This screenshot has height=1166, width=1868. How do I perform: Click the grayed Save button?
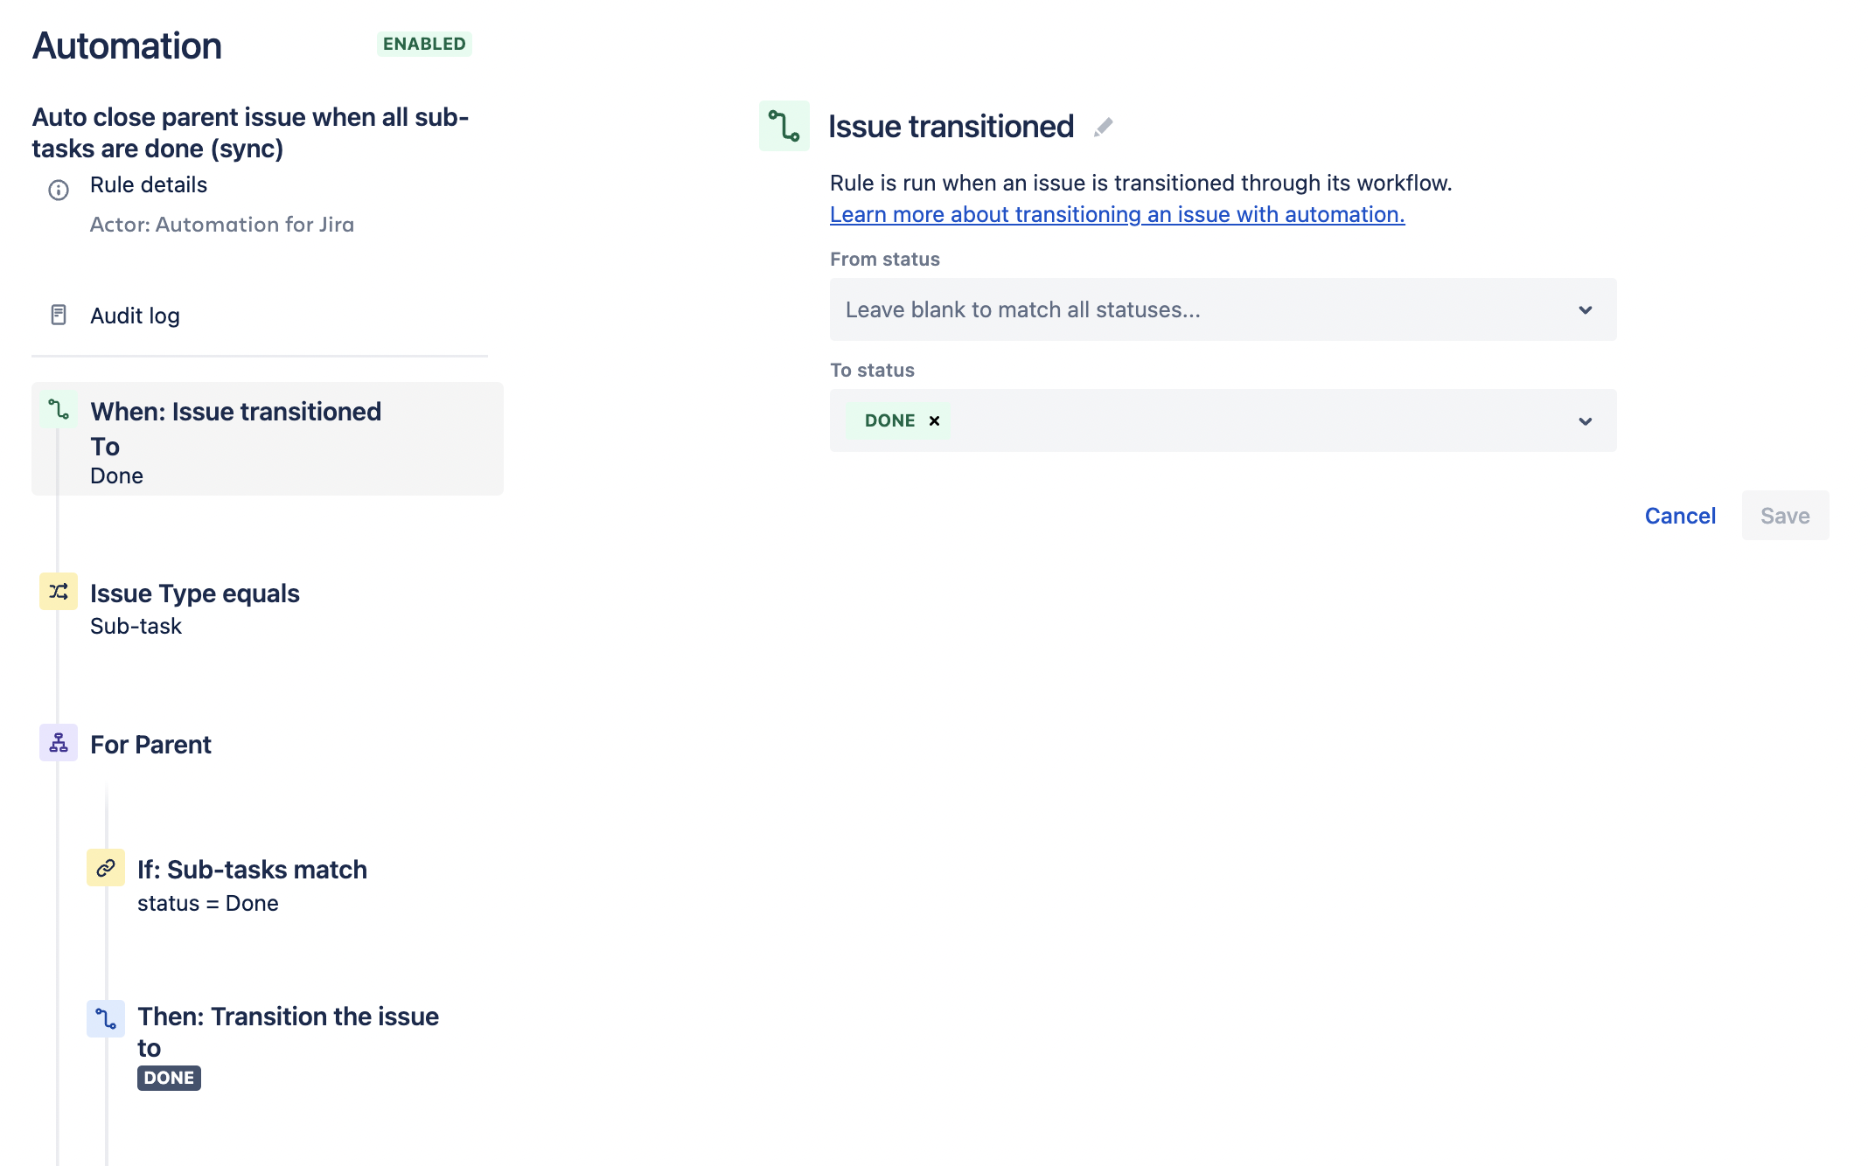1784,516
